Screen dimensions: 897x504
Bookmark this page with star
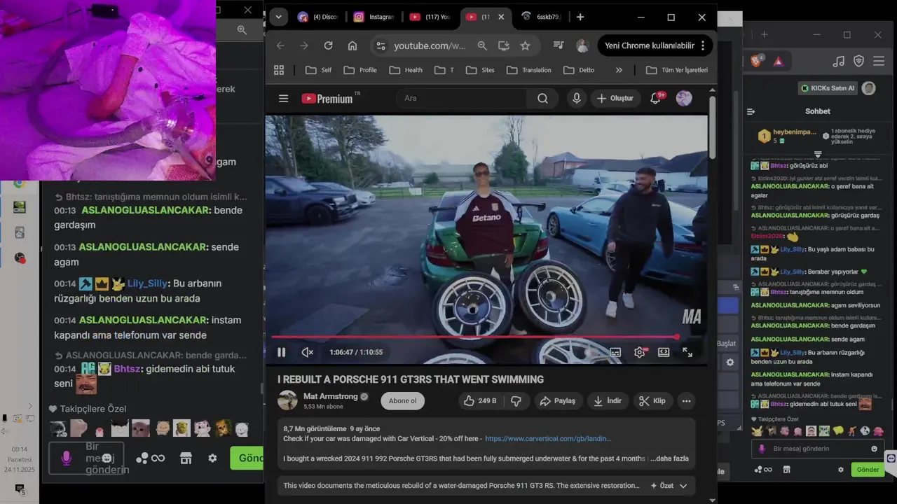click(x=525, y=45)
